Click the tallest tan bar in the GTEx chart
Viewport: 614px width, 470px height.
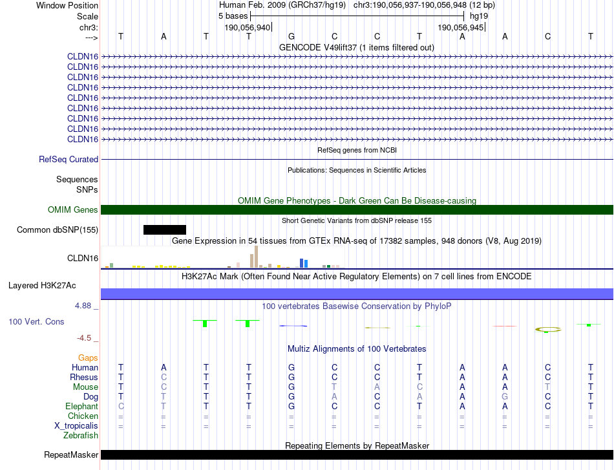pos(256,257)
